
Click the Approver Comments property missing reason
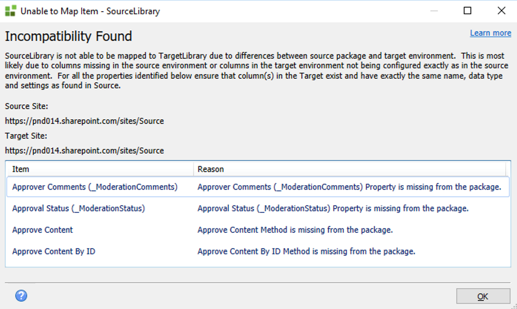click(349, 187)
